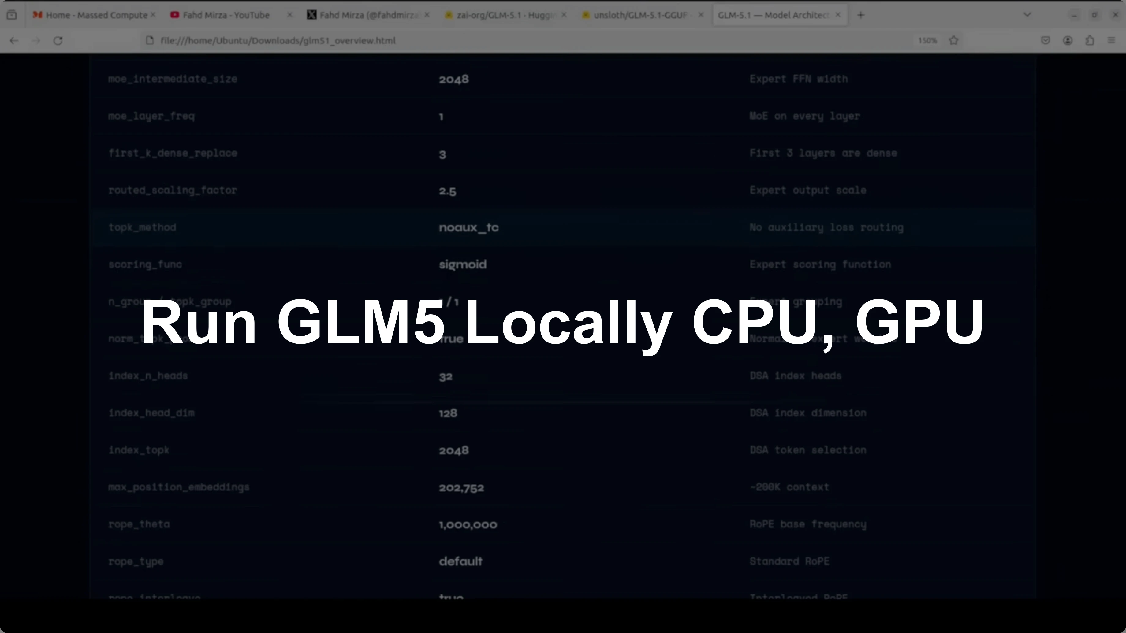Viewport: 1126px width, 633px height.
Task: Save the page to Pocket
Action: (x=1046, y=41)
